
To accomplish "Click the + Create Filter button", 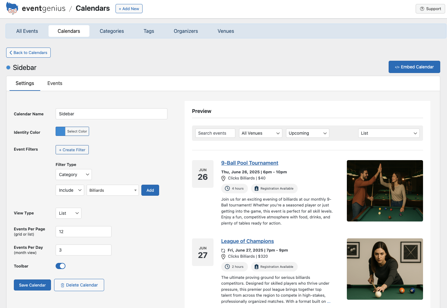I will pos(72,150).
